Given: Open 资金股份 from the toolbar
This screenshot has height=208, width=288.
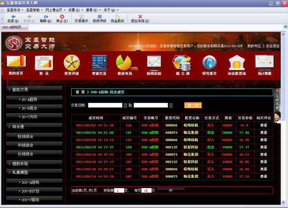Looking at the screenshot, I should pyautogui.click(x=117, y=19).
